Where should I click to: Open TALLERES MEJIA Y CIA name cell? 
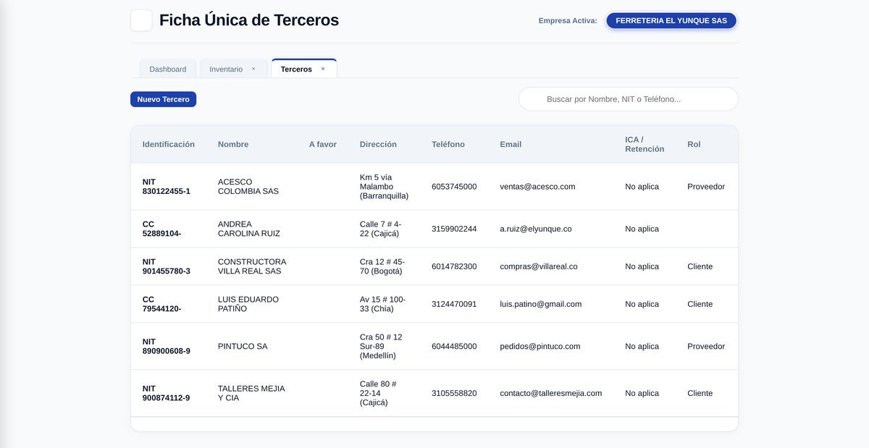click(251, 393)
